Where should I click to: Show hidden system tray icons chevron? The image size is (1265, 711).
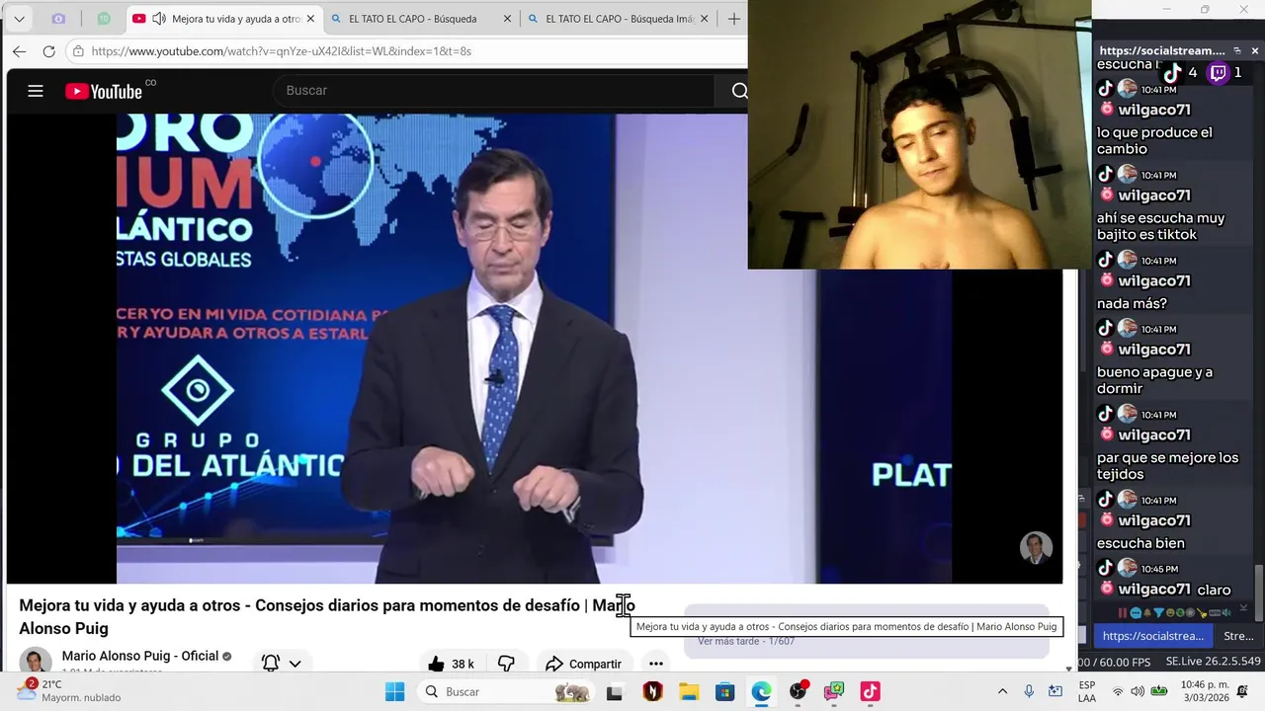(x=1002, y=691)
